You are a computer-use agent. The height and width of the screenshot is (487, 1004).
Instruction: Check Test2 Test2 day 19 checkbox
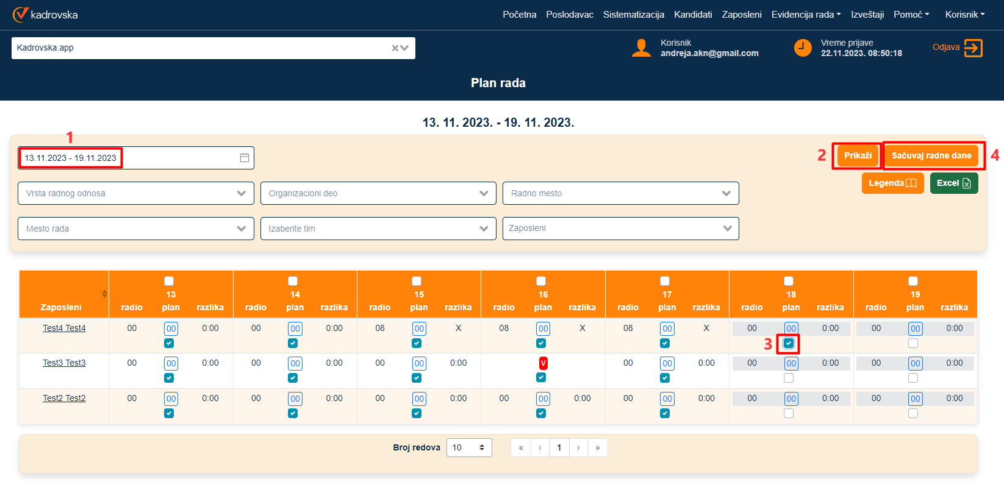(x=913, y=413)
